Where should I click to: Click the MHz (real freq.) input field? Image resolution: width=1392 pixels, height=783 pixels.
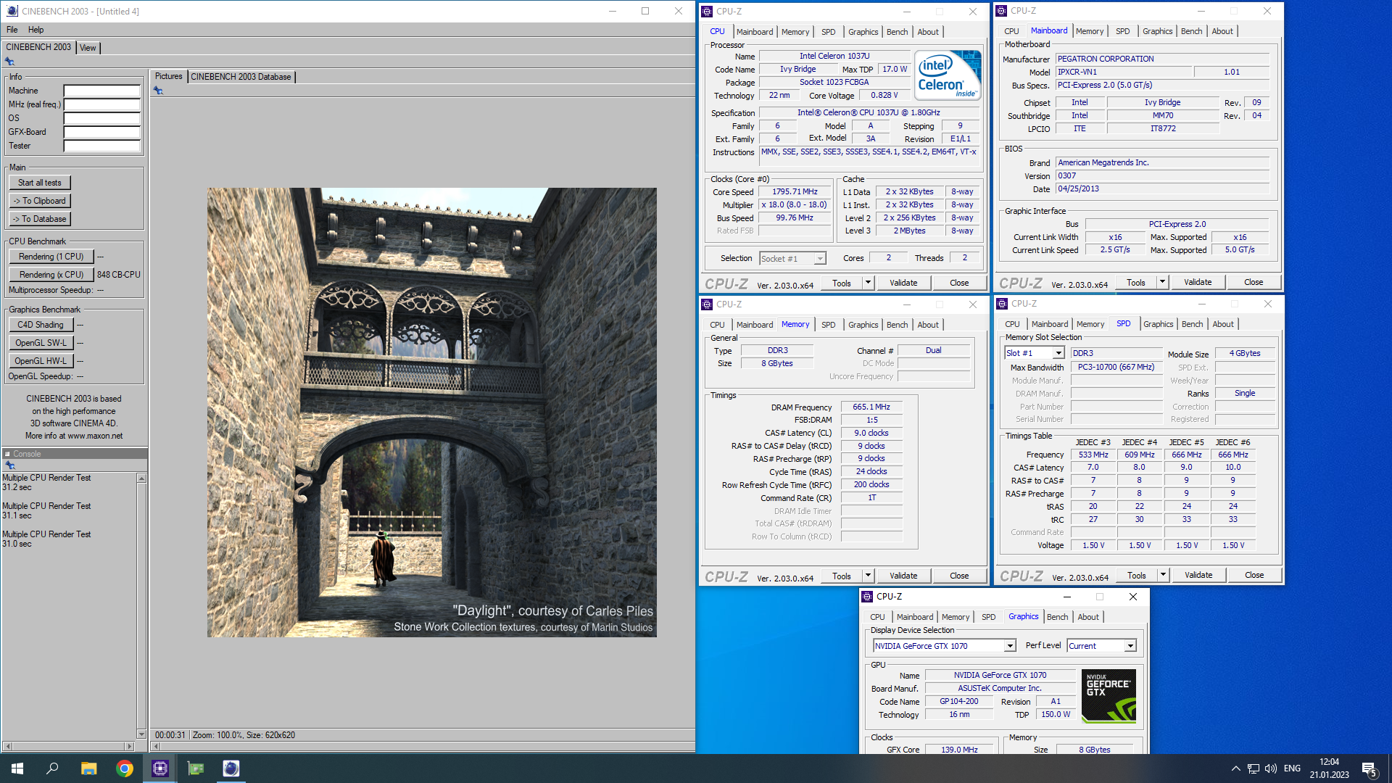tap(102, 104)
